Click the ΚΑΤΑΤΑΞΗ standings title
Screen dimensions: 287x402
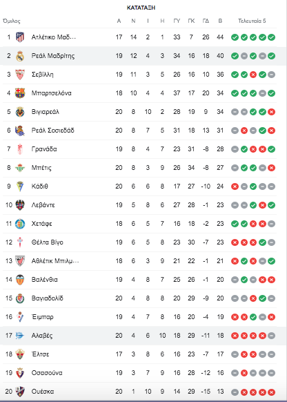point(141,8)
